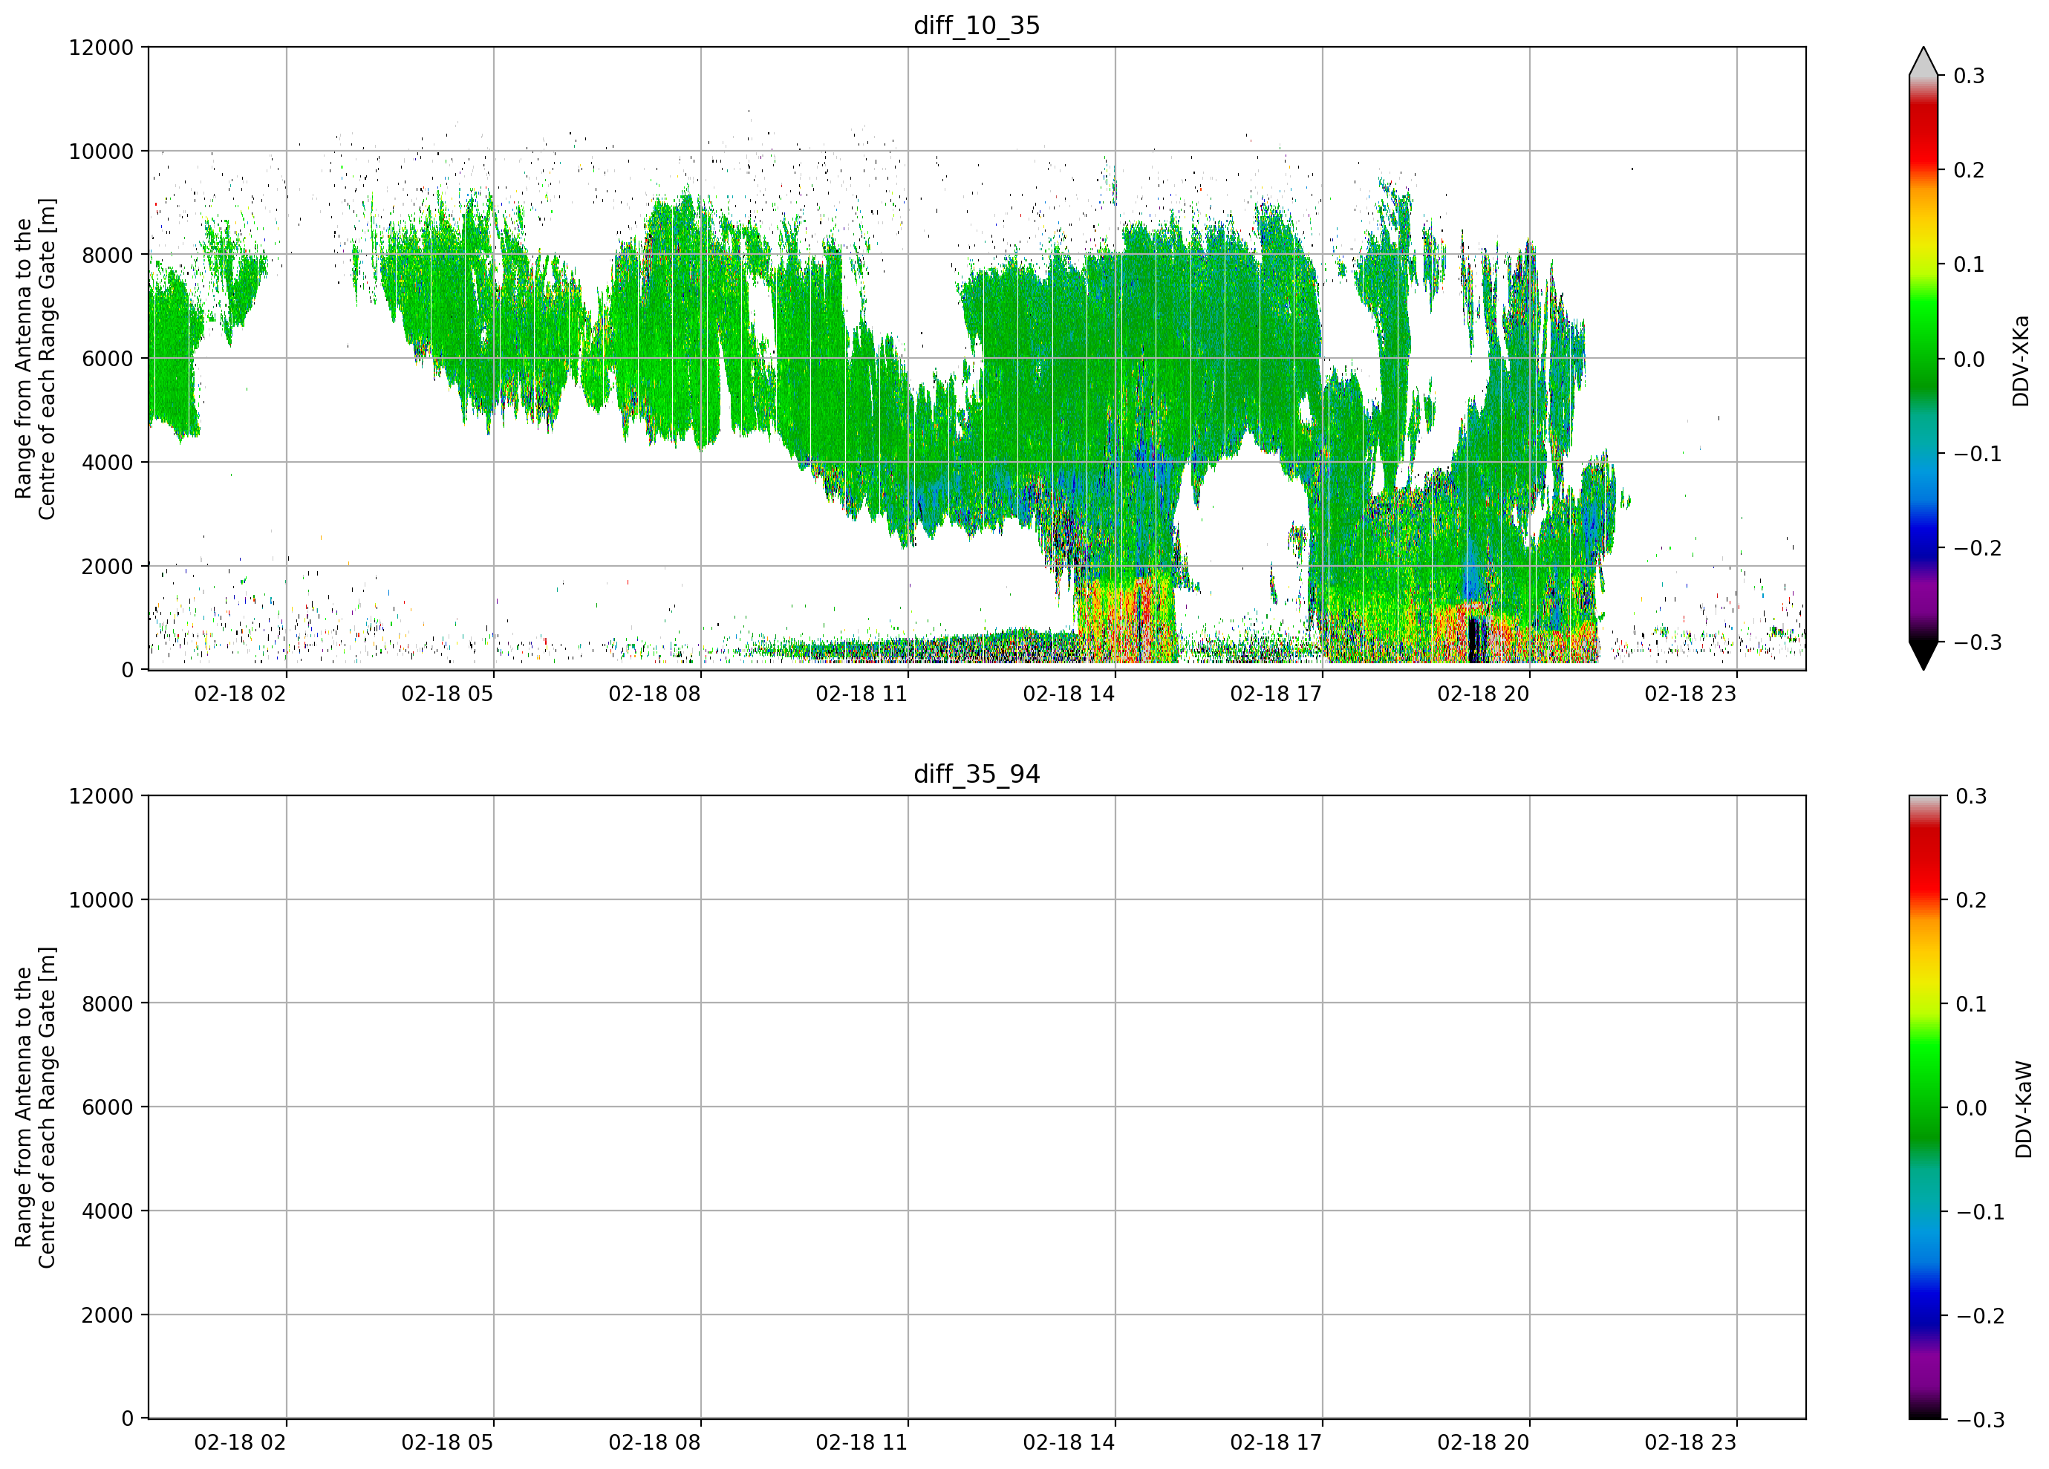Click the DDV-KaW colorbar label
The image size is (2049, 1469).
(x=2024, y=1110)
